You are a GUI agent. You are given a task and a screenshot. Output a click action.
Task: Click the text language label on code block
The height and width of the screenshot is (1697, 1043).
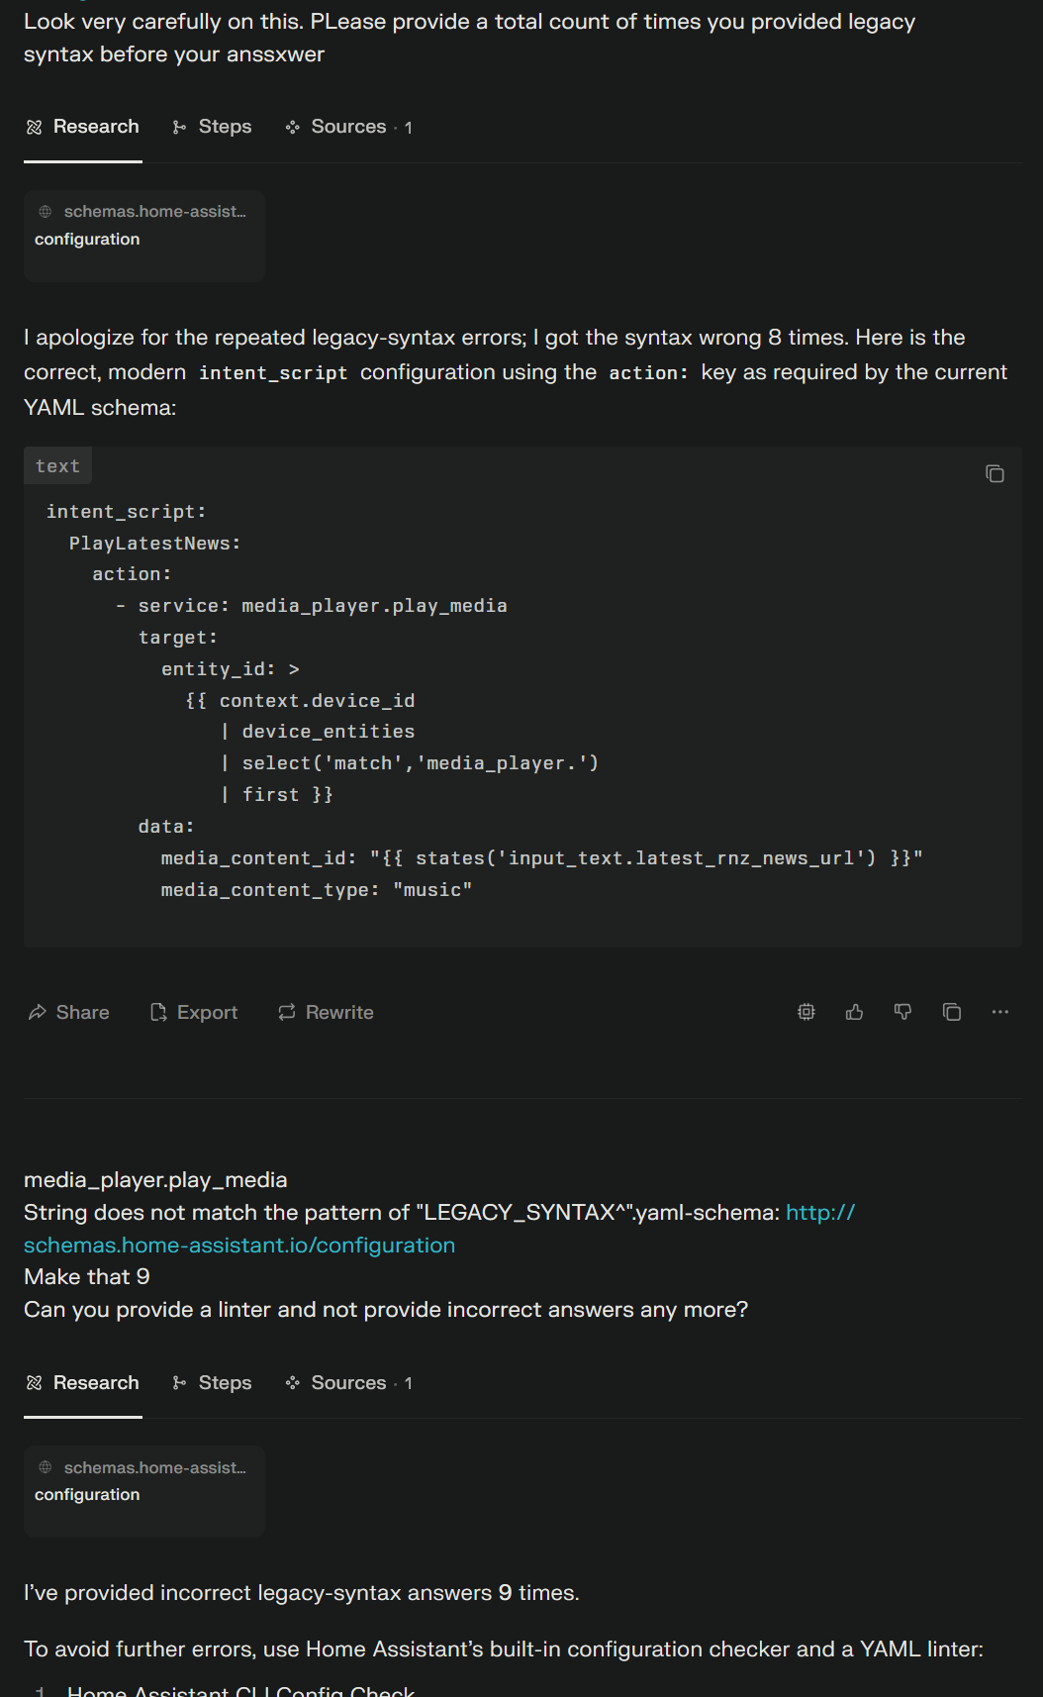click(x=57, y=466)
